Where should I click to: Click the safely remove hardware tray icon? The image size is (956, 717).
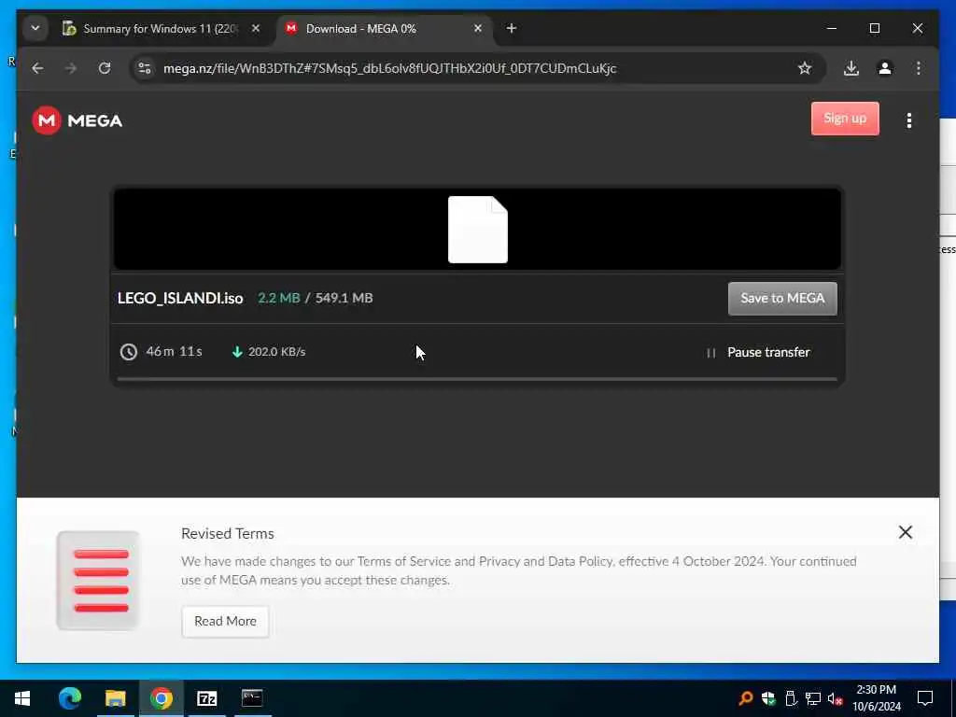point(791,698)
